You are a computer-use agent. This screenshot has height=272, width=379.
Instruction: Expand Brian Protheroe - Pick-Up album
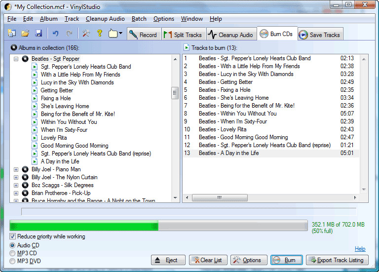16,193
